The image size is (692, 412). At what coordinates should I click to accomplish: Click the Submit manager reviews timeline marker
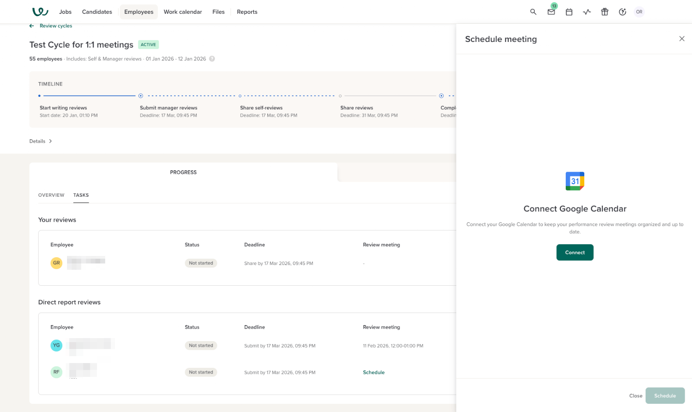141,96
